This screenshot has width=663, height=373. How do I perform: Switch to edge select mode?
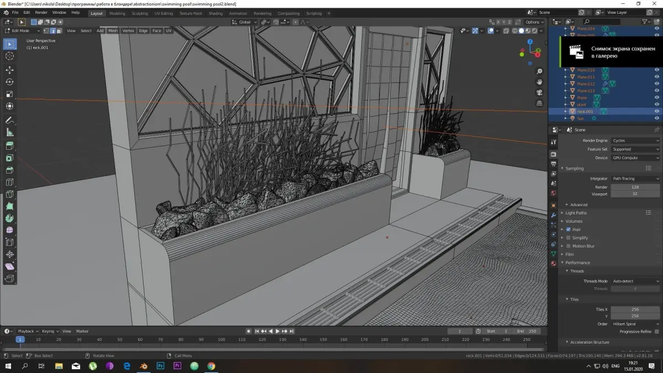[53, 30]
